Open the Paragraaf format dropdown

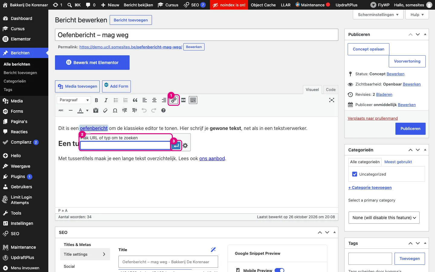[74, 100]
